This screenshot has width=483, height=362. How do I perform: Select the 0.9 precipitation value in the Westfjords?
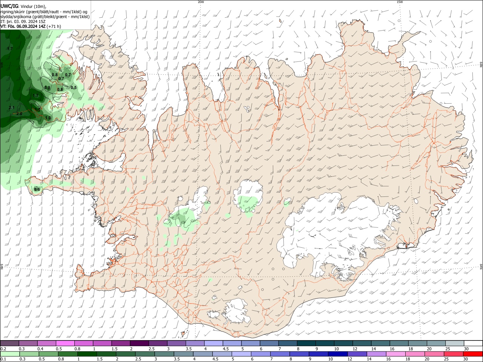pos(47,87)
